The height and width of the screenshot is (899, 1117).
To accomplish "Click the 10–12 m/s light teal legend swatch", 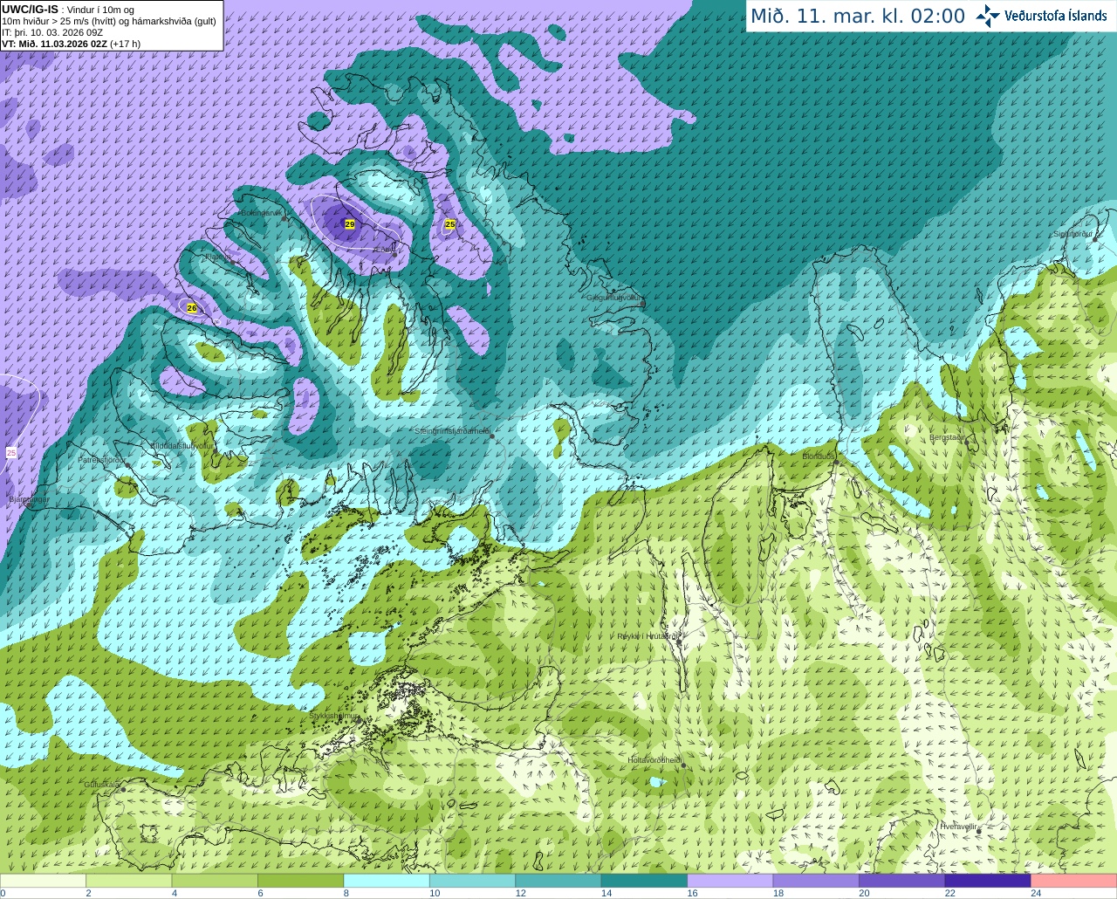I will coord(472,881).
